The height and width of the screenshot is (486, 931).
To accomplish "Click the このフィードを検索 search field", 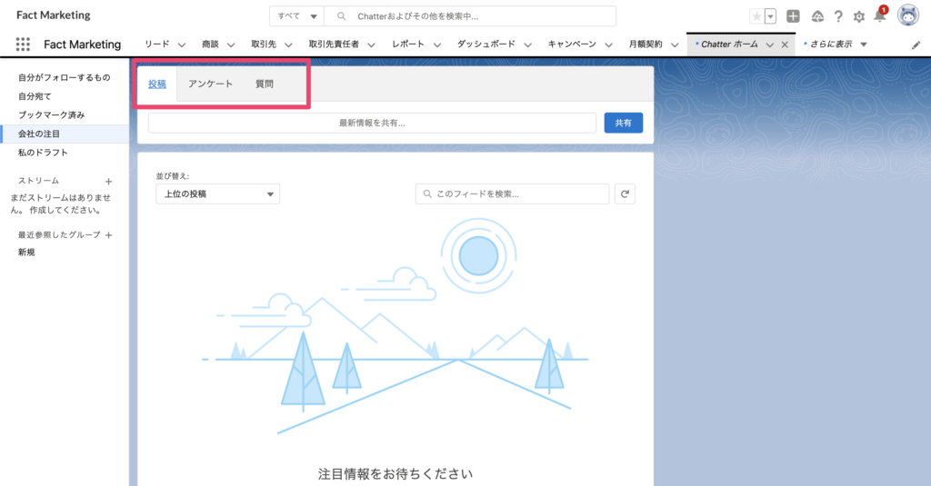I will pos(513,194).
